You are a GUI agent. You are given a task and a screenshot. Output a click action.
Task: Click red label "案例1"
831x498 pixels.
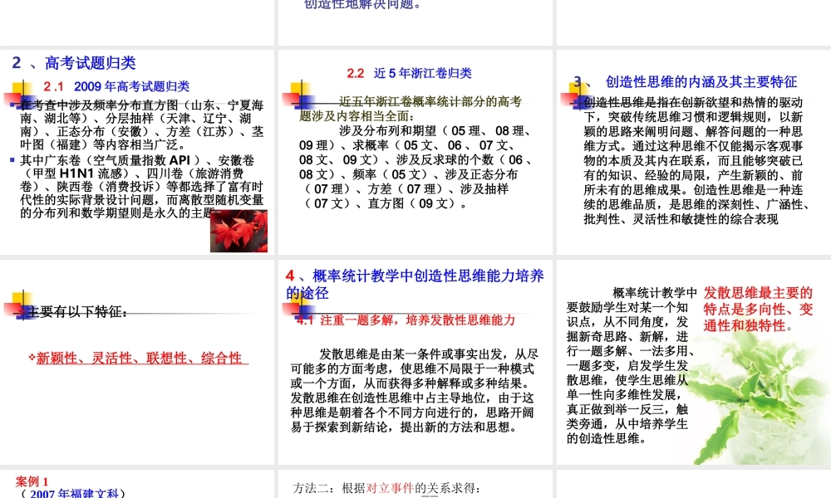32,481
